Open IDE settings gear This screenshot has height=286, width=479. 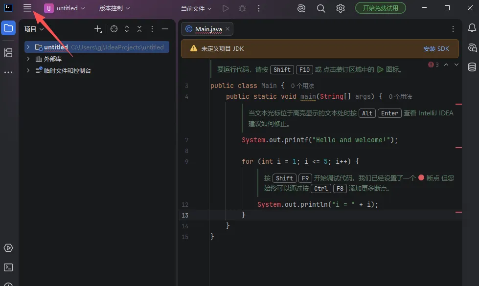(x=341, y=8)
